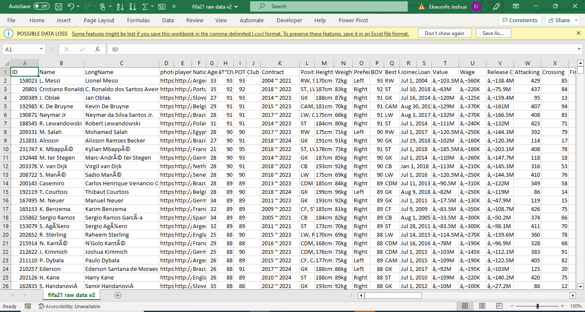
Task: Click the Save As... button
Action: point(493,33)
